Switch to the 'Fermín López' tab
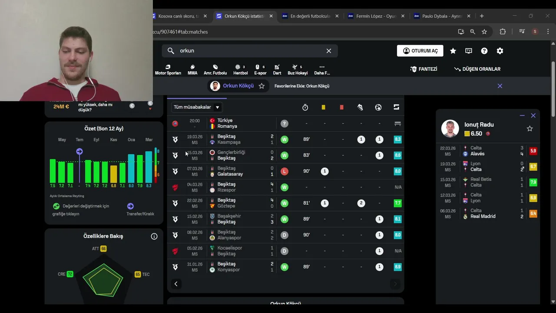The image size is (556, 313). pos(376,16)
